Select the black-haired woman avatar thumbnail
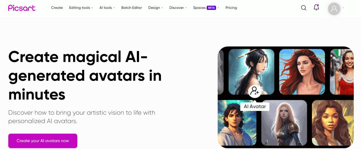Viewport: 361px width, 149px height. (251, 72)
